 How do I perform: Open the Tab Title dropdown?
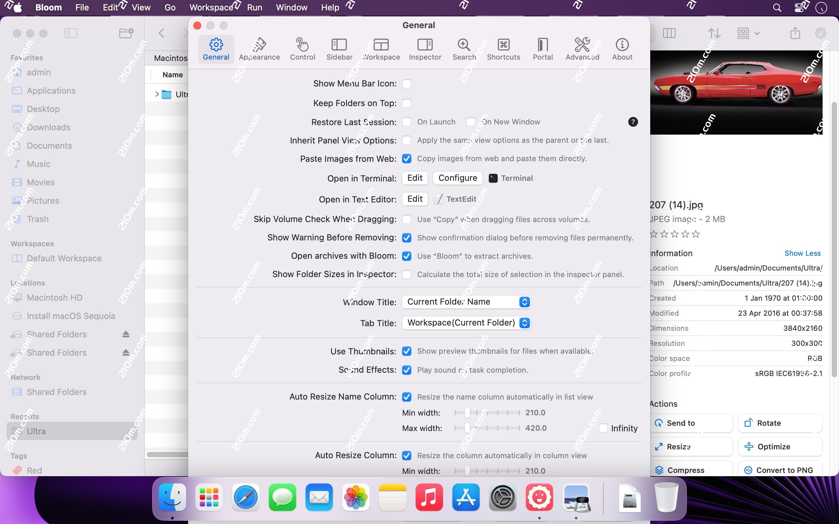click(x=466, y=323)
